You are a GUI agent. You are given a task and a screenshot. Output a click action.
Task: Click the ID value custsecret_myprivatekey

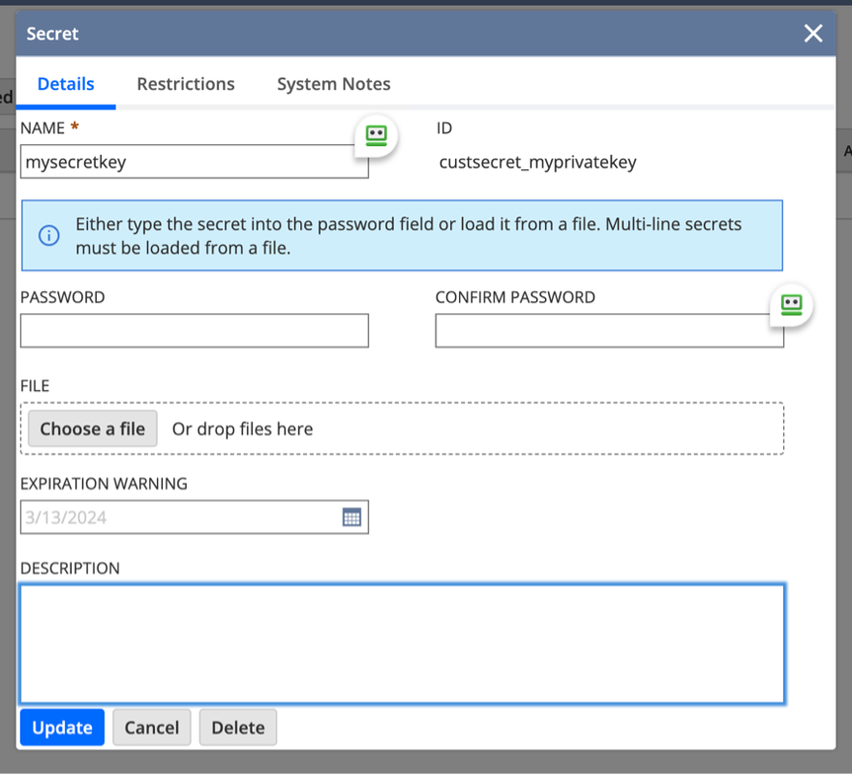537,162
